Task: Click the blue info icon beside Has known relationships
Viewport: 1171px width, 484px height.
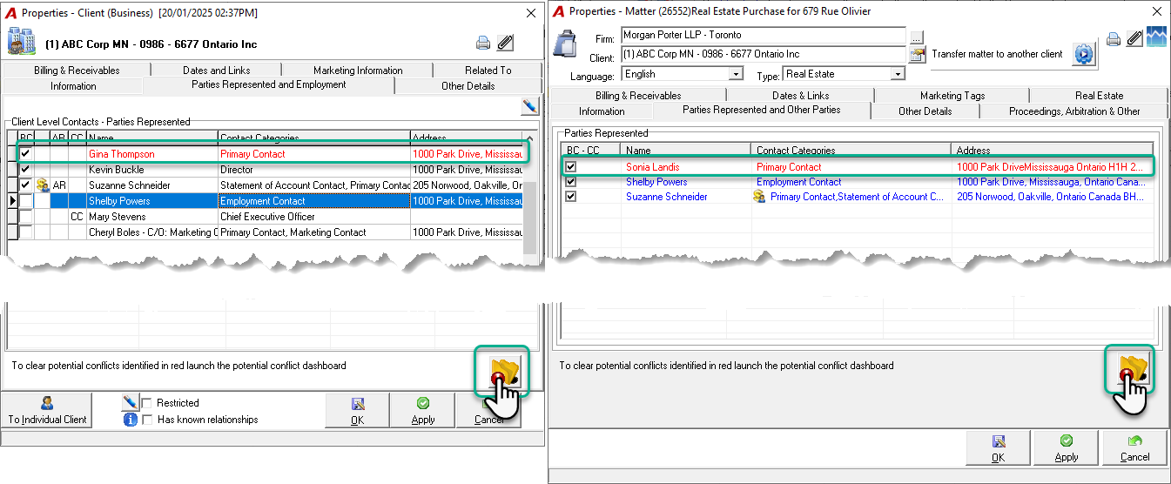Action: pyautogui.click(x=131, y=419)
